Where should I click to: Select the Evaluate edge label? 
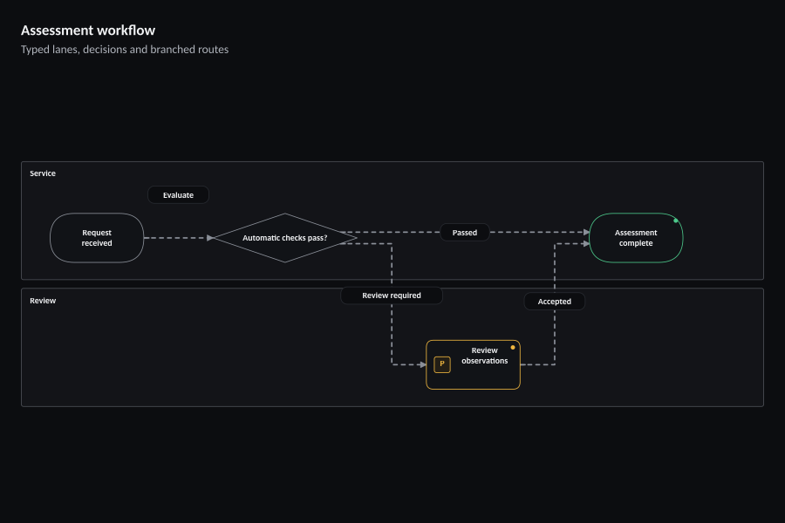coord(178,195)
